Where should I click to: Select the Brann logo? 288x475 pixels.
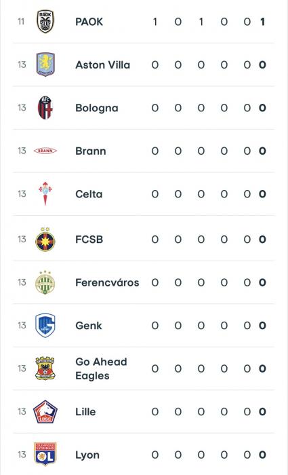(45, 151)
